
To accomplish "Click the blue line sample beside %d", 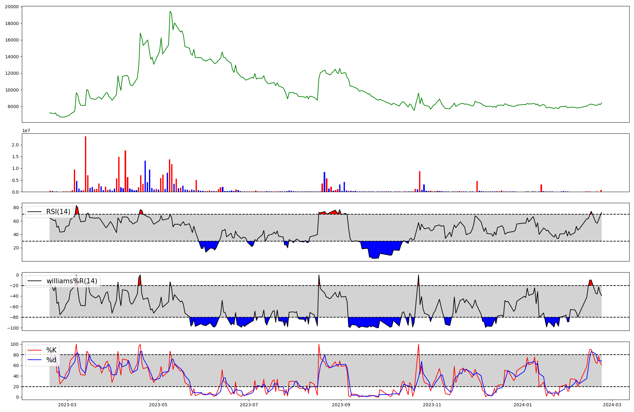I will [35, 360].
